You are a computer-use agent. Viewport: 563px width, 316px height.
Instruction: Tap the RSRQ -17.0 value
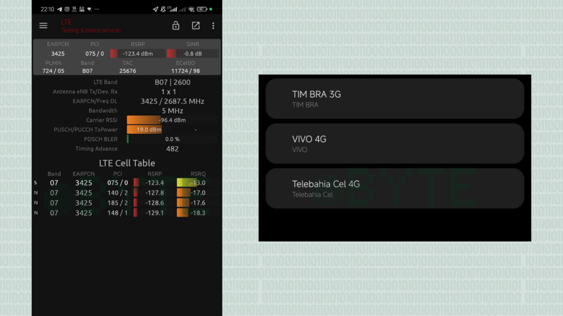point(198,193)
